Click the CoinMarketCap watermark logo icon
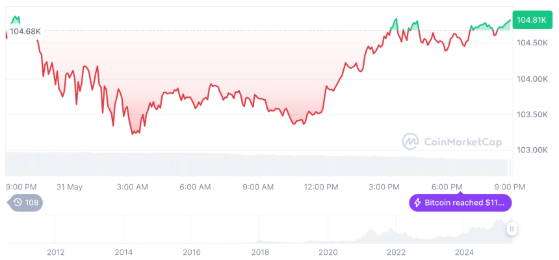Viewport: 559px width, 260px height. click(410, 141)
